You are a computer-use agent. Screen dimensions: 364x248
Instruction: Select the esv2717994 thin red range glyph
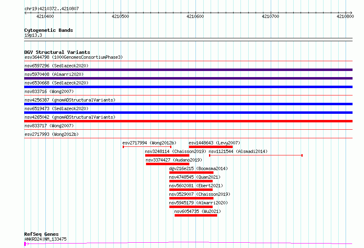click(x=147, y=147)
